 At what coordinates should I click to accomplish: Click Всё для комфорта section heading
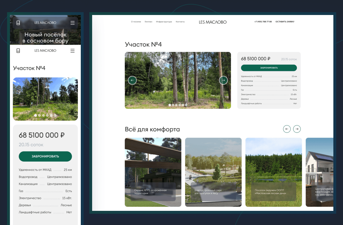[152, 129]
